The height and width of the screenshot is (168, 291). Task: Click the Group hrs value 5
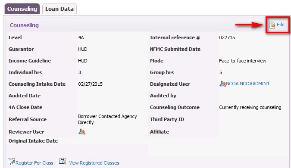click(220, 72)
